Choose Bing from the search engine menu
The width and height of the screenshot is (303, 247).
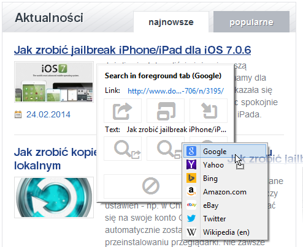tap(225, 178)
